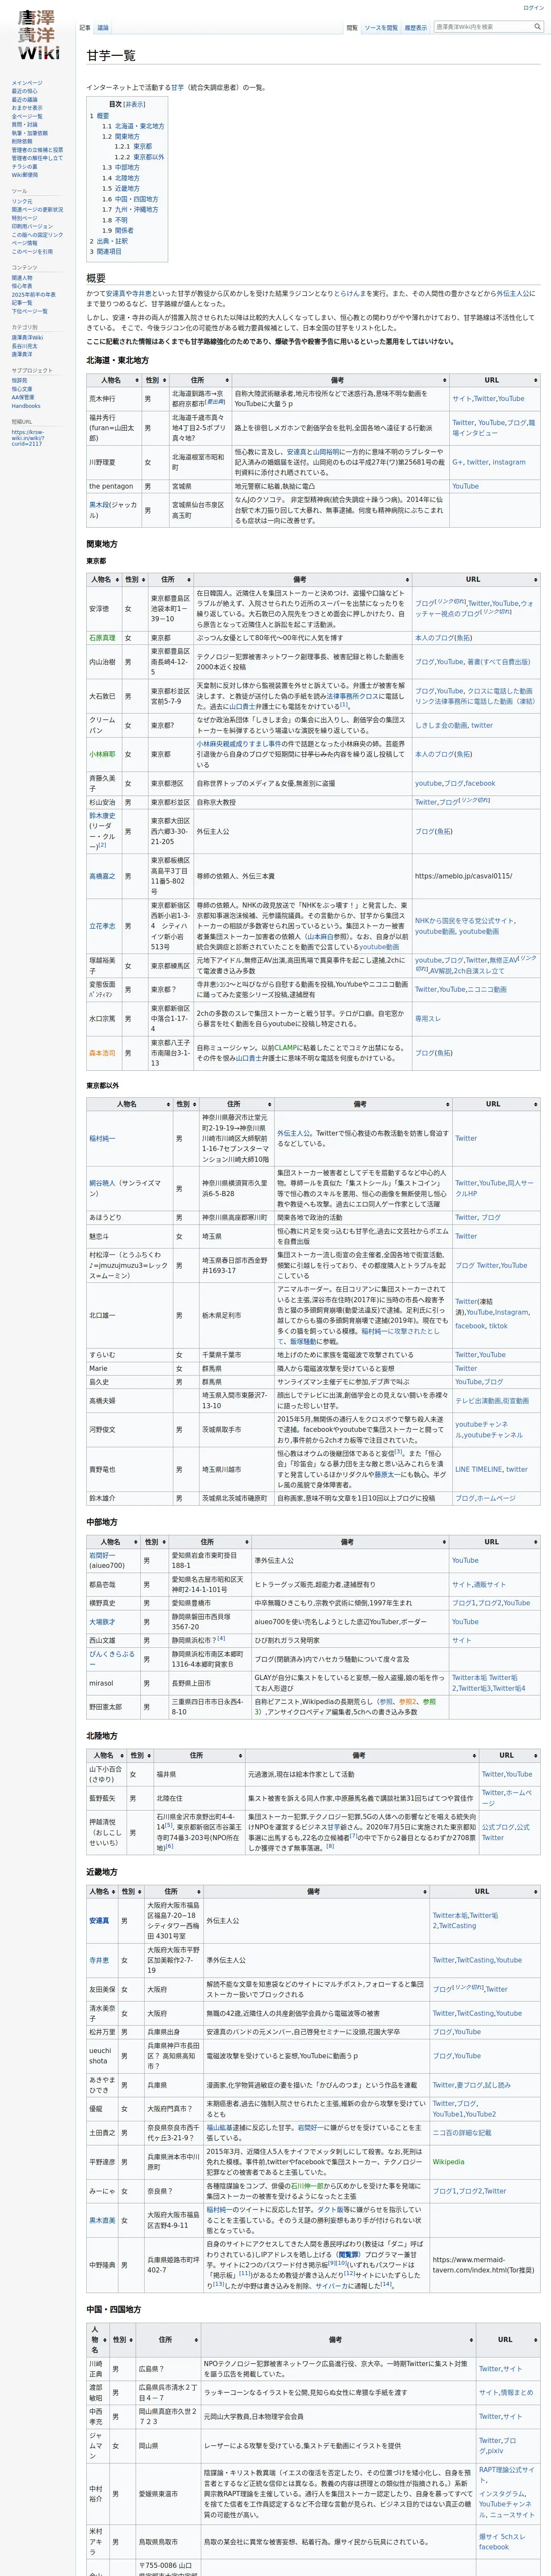Jump to 九州・沖縄地方 in the contents
This screenshot has height=2576, width=551.
click(136, 210)
